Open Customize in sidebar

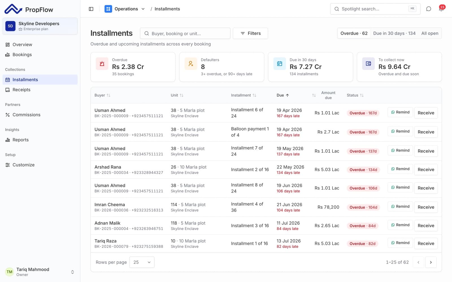(40, 165)
